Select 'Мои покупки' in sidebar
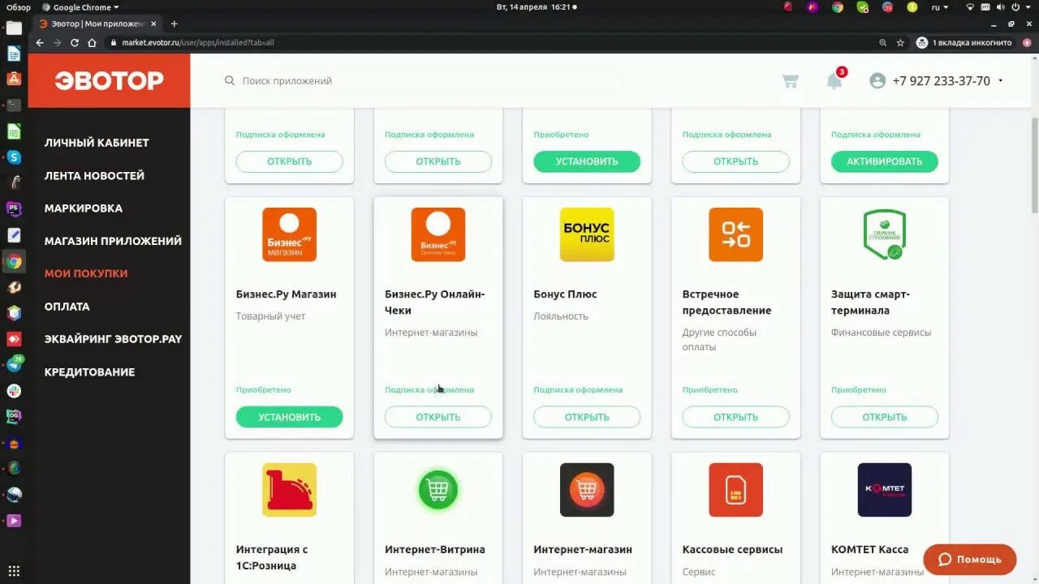The width and height of the screenshot is (1039, 584). click(86, 273)
